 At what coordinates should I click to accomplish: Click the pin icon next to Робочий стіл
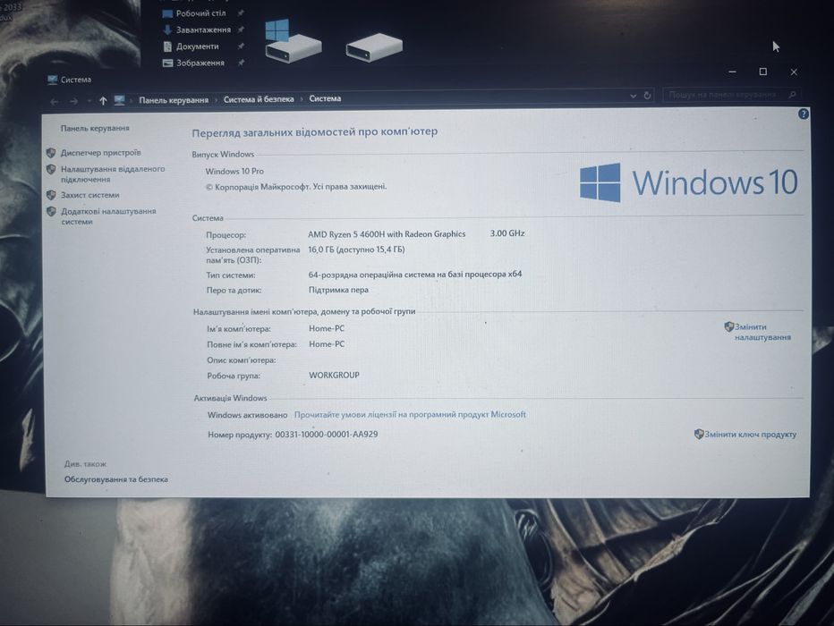pos(241,13)
